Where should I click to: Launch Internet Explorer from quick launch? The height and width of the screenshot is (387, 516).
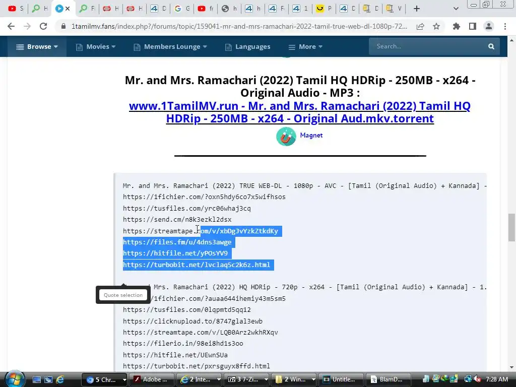tap(60, 380)
